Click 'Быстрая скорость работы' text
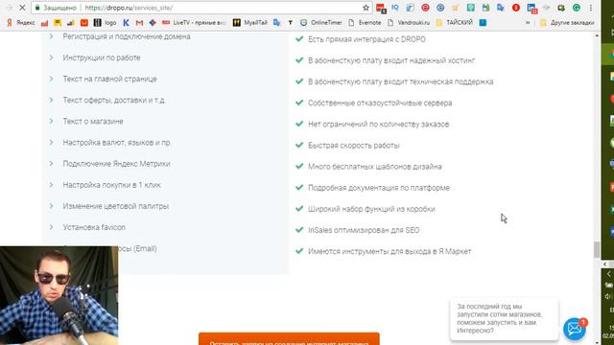This screenshot has width=614, height=345. [x=354, y=145]
